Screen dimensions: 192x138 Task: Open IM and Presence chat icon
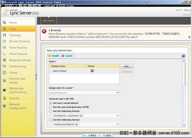pyautogui.click(x=4, y=41)
